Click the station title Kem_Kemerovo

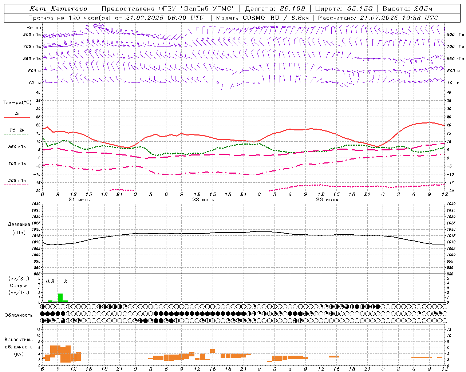58,9
